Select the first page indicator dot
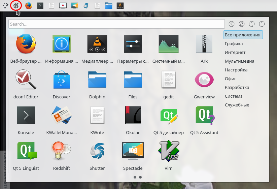This screenshot has width=277, height=189. (x=135, y=177)
